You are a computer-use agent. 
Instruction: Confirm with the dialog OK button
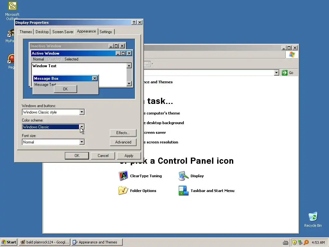(77, 156)
